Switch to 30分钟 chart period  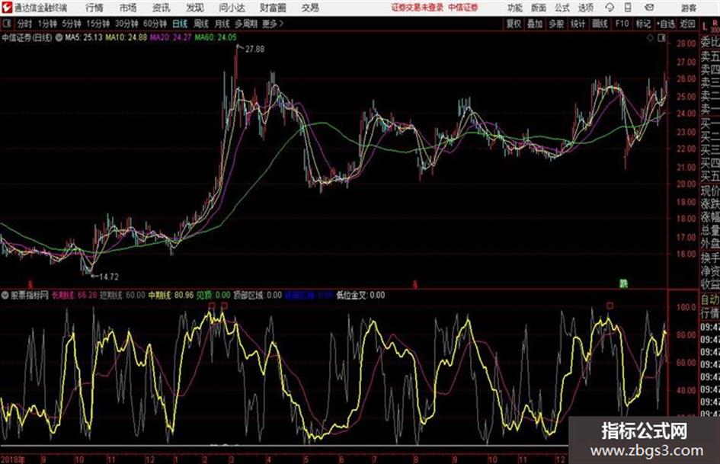coord(126,24)
